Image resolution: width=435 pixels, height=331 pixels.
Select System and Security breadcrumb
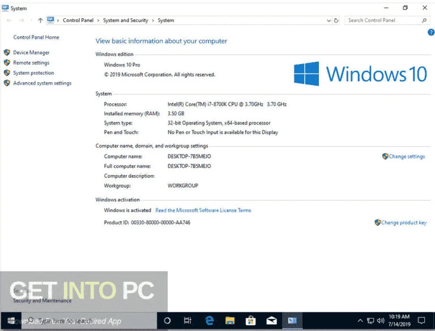[x=125, y=20]
